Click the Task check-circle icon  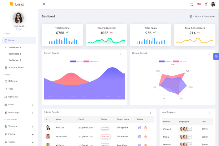[6, 89]
